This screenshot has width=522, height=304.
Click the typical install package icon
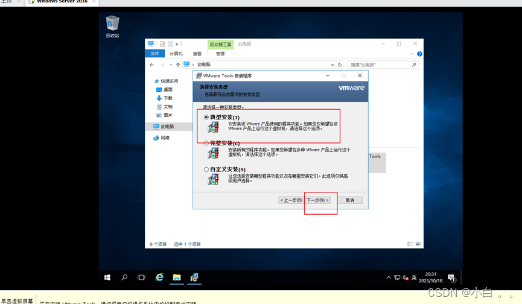point(213,127)
